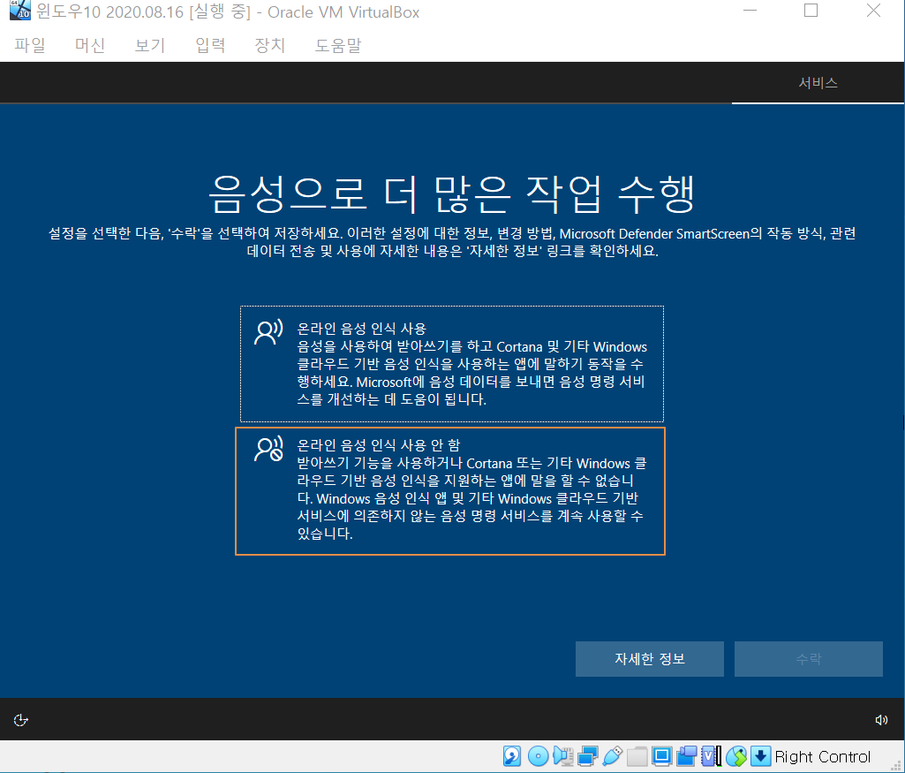905x773 pixels.
Task: Click the audio status icon in VirtualBox
Action: 562,756
